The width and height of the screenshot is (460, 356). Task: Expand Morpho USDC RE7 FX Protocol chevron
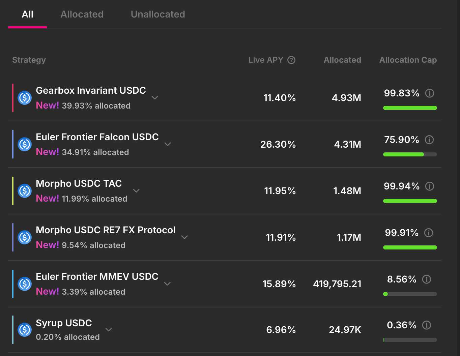pyautogui.click(x=184, y=237)
